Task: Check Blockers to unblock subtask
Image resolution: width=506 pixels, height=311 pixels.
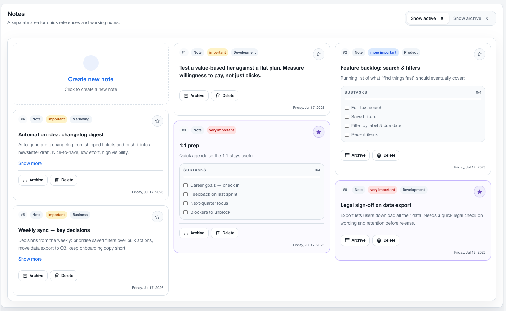Action: point(185,212)
